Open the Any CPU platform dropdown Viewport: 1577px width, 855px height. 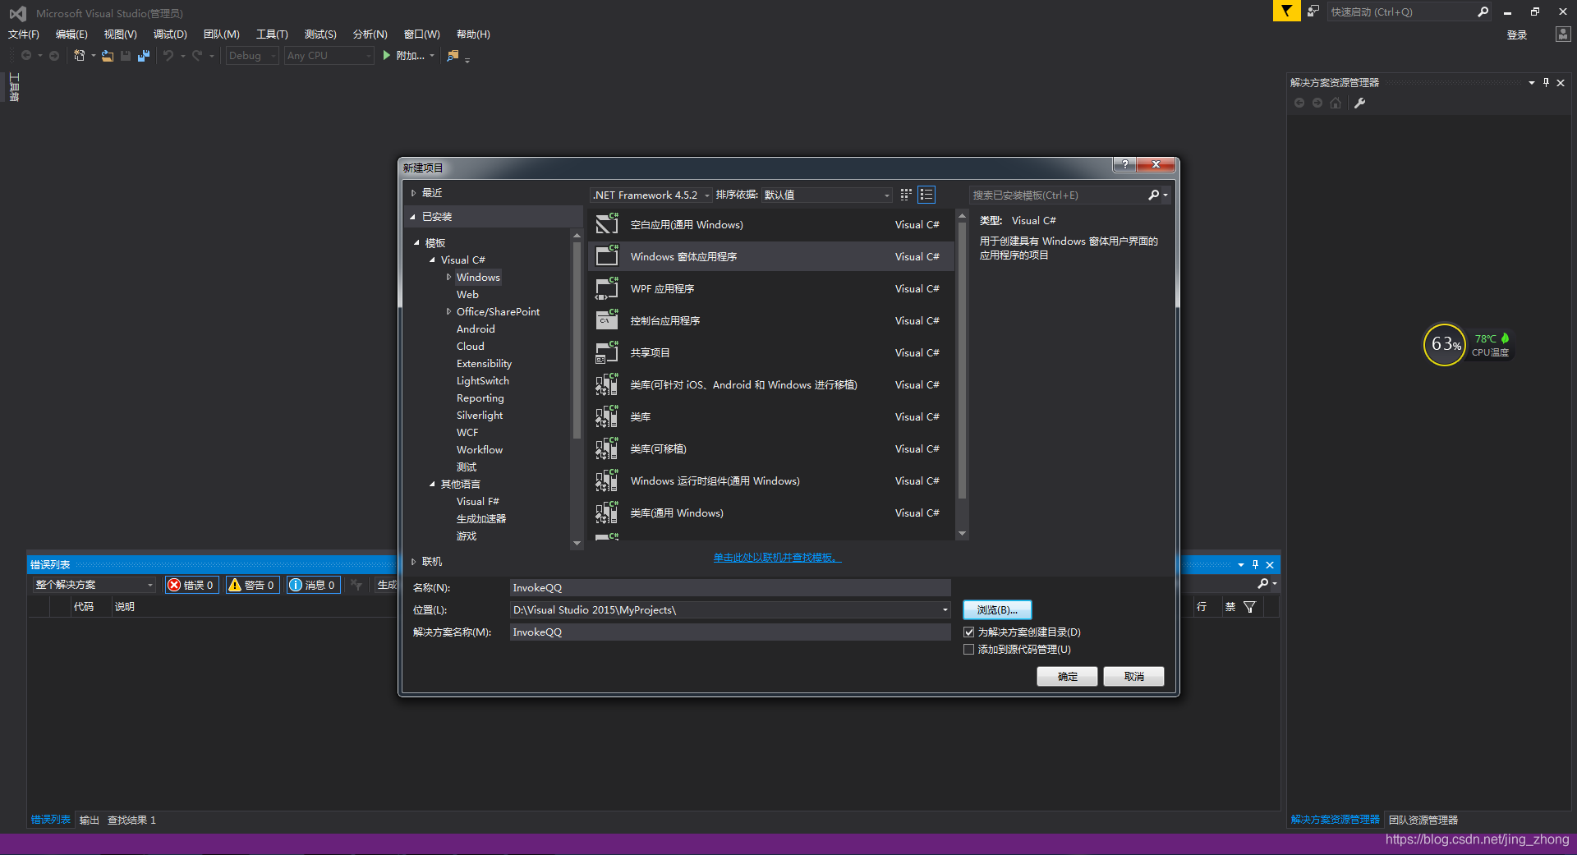coord(329,56)
